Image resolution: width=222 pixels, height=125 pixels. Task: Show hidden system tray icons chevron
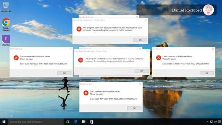coord(207,122)
